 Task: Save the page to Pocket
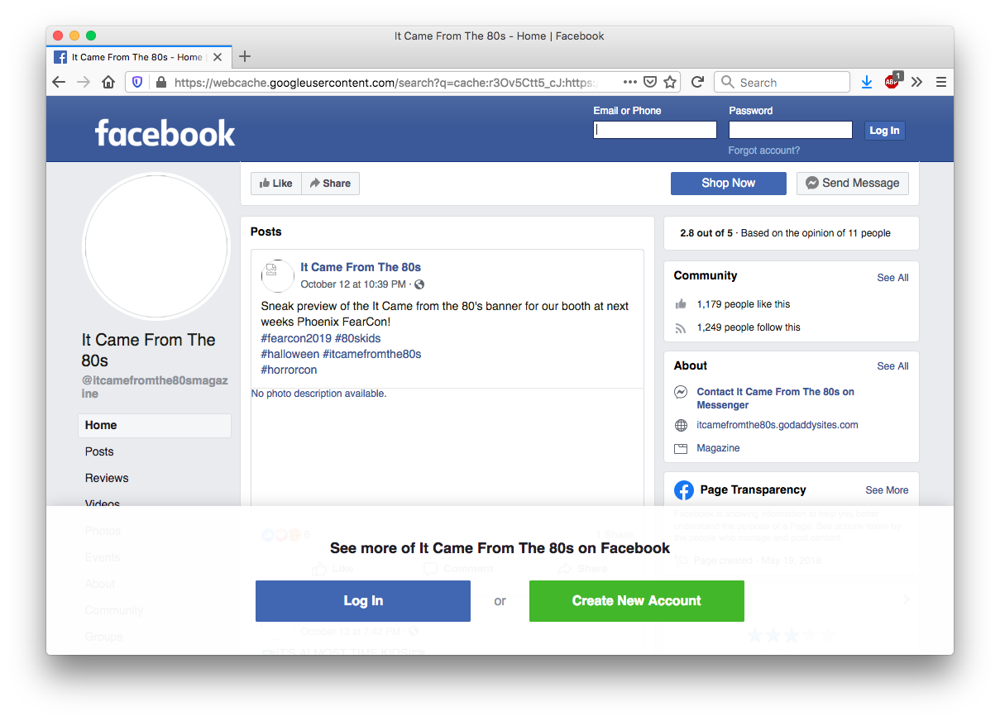650,82
